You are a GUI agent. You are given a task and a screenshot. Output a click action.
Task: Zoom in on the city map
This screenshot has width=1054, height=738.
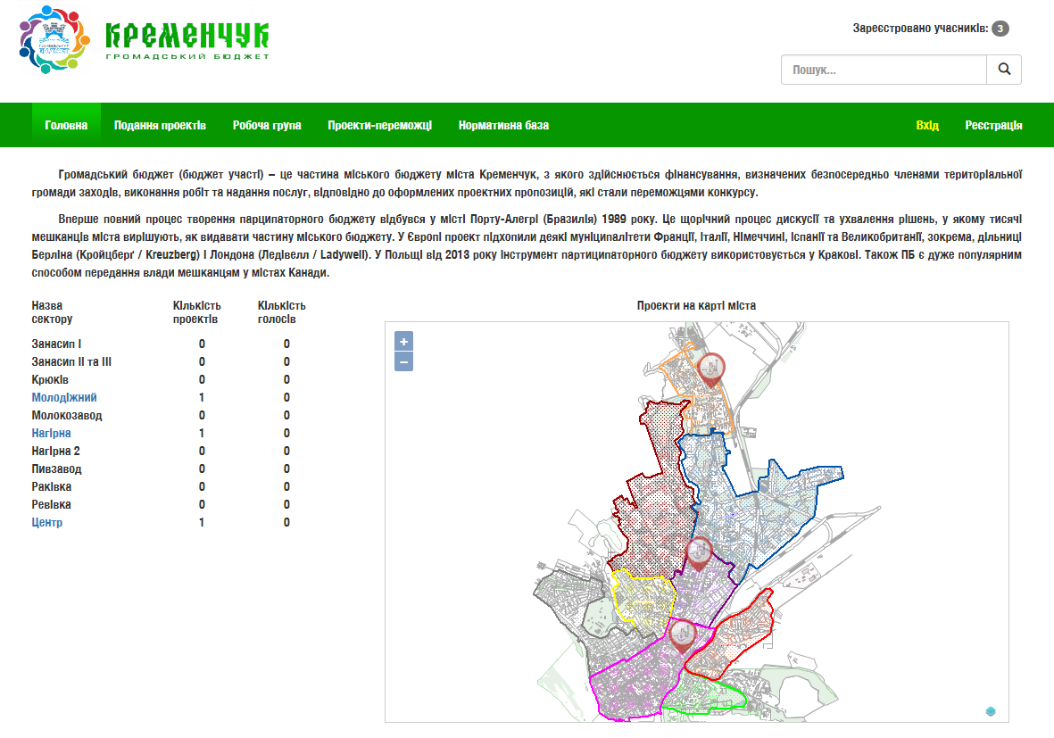point(404,342)
